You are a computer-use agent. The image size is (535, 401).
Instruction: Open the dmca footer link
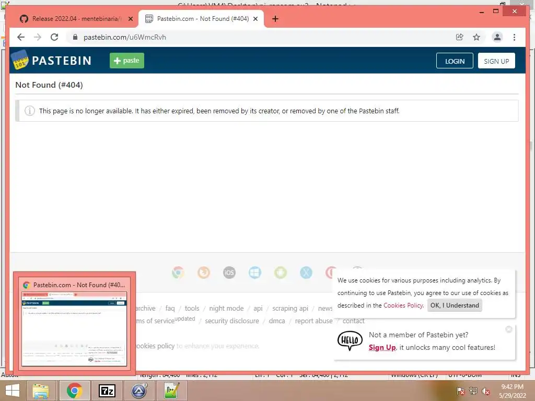pyautogui.click(x=277, y=321)
